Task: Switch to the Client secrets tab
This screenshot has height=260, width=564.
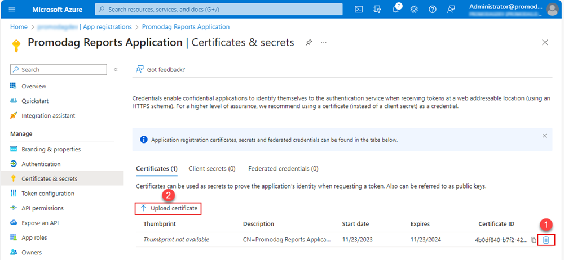Action: pyautogui.click(x=211, y=168)
